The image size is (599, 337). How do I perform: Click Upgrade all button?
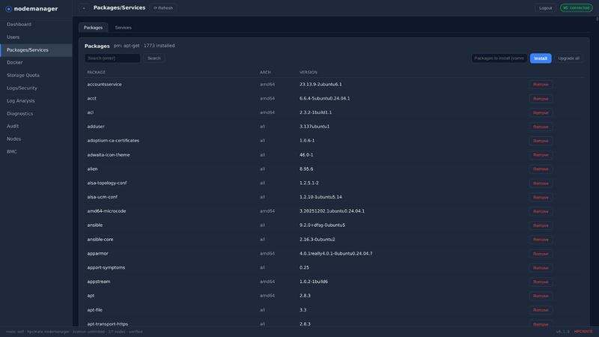pos(568,58)
